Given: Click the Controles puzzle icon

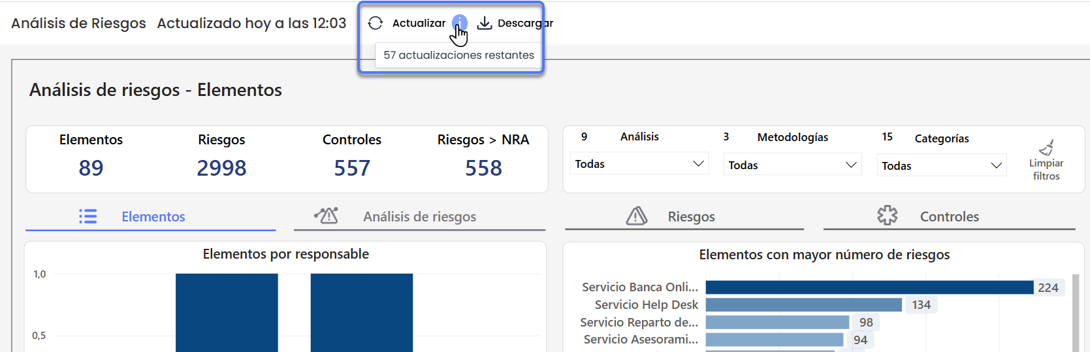Looking at the screenshot, I should [887, 216].
